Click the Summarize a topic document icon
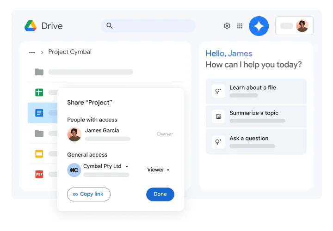The image size is (333, 231). point(218,116)
